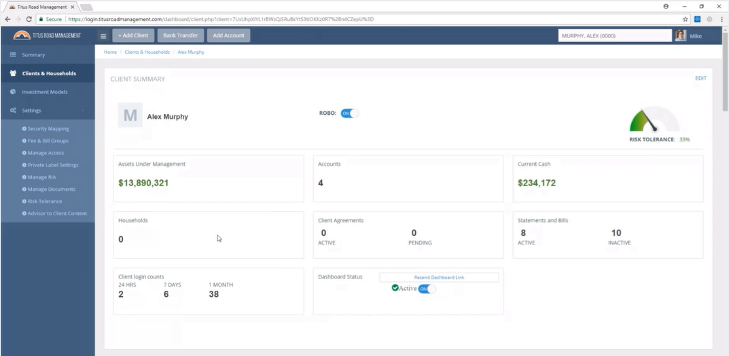Click the browser bookmark star icon
Viewport: 729px width, 356px height.
click(685, 19)
